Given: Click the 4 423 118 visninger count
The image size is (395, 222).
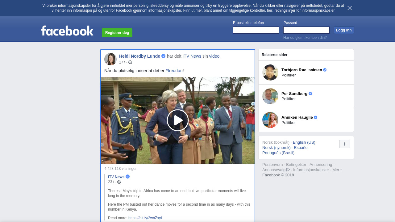Looking at the screenshot, I should pos(120,169).
